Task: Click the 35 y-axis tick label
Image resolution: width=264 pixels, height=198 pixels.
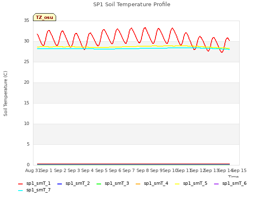Action: [26, 21]
